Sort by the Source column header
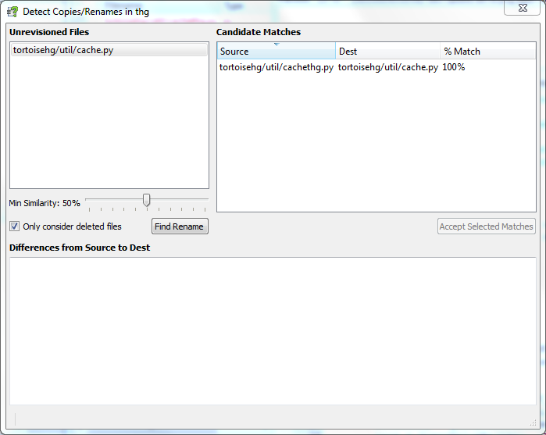The height and width of the screenshot is (435, 546). 277,52
